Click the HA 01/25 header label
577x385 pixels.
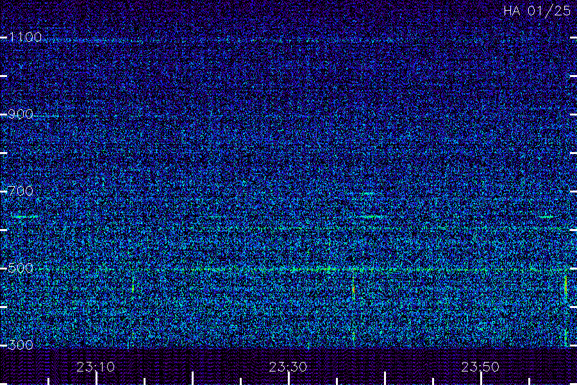tap(537, 11)
